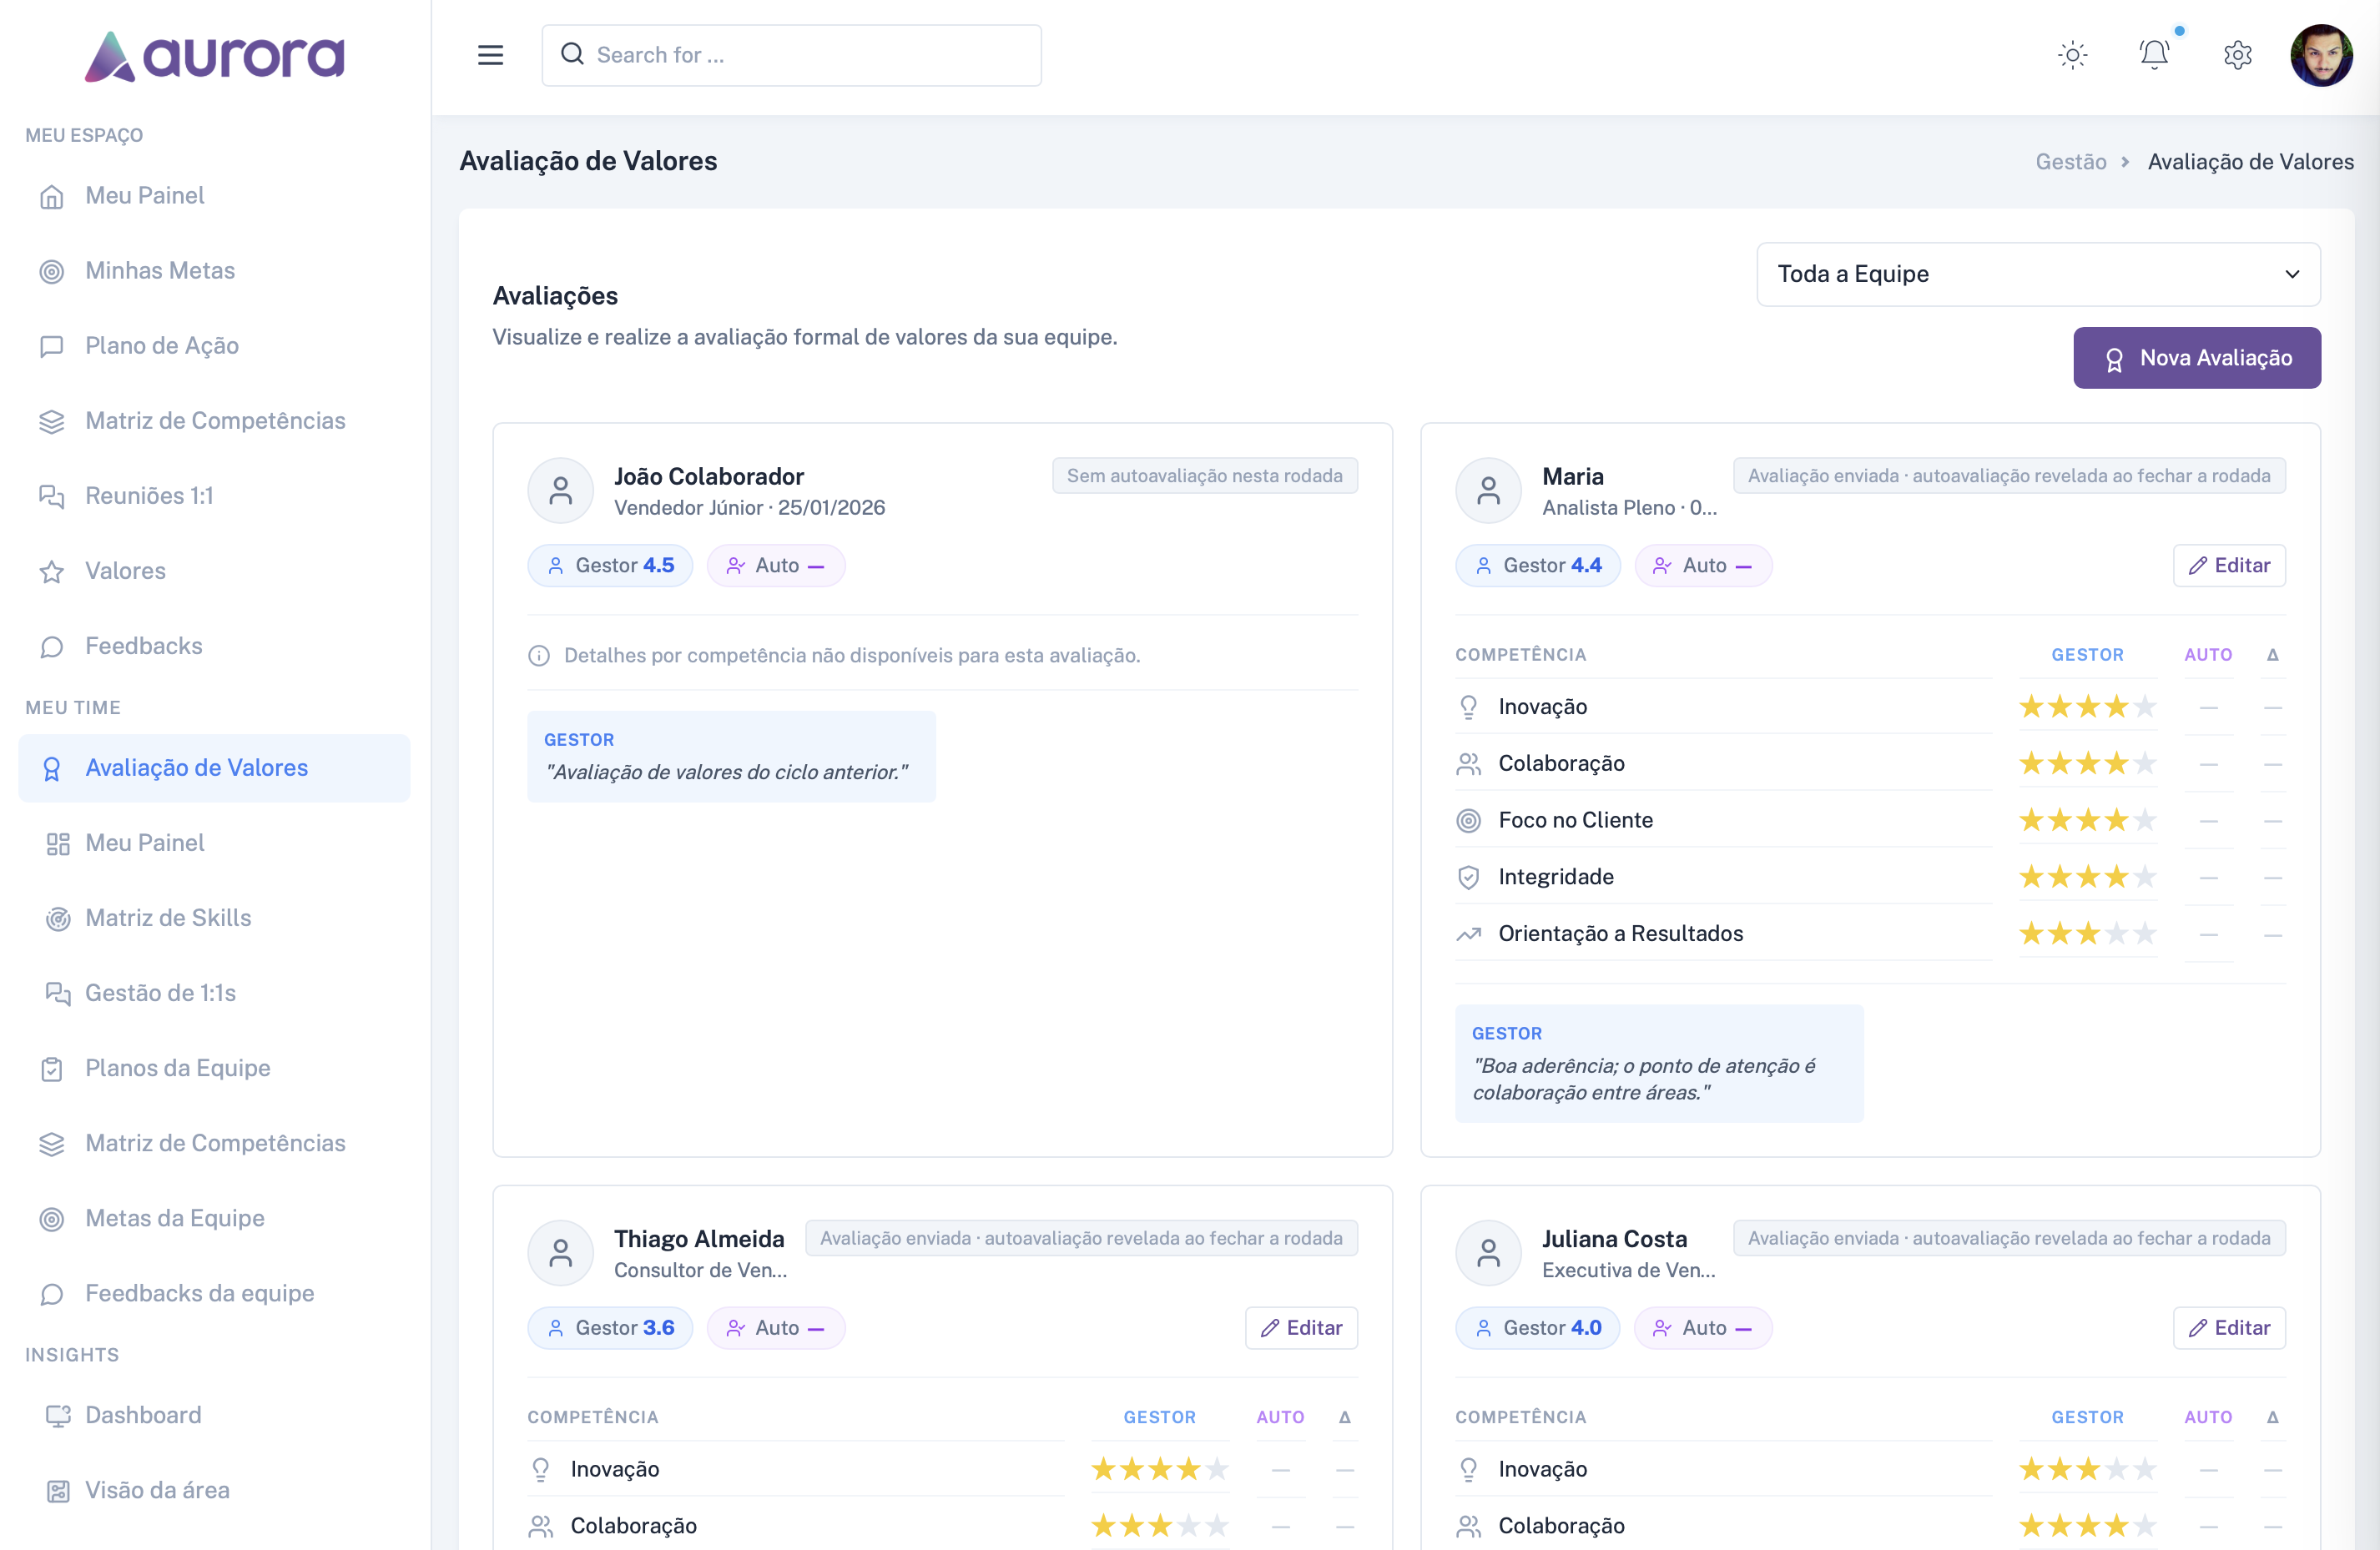
Task: Edit Maria's evaluation
Action: coord(2228,566)
